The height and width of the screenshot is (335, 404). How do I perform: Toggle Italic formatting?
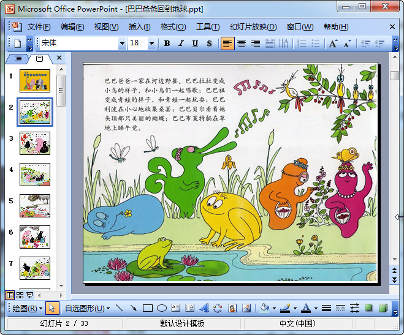pyautogui.click(x=181, y=43)
